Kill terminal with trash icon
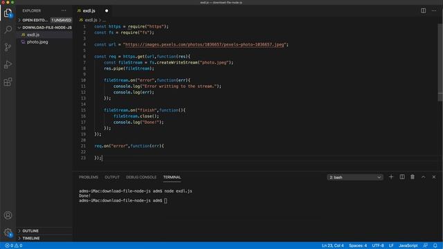 pos(413,177)
